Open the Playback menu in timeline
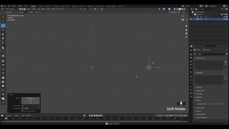This screenshot has height=129, width=229. click(x=10, y=115)
